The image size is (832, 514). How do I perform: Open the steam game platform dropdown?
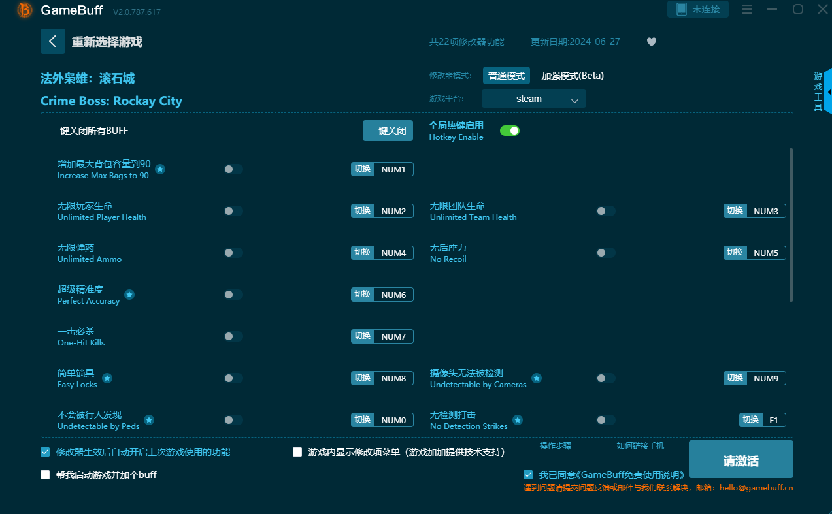534,99
